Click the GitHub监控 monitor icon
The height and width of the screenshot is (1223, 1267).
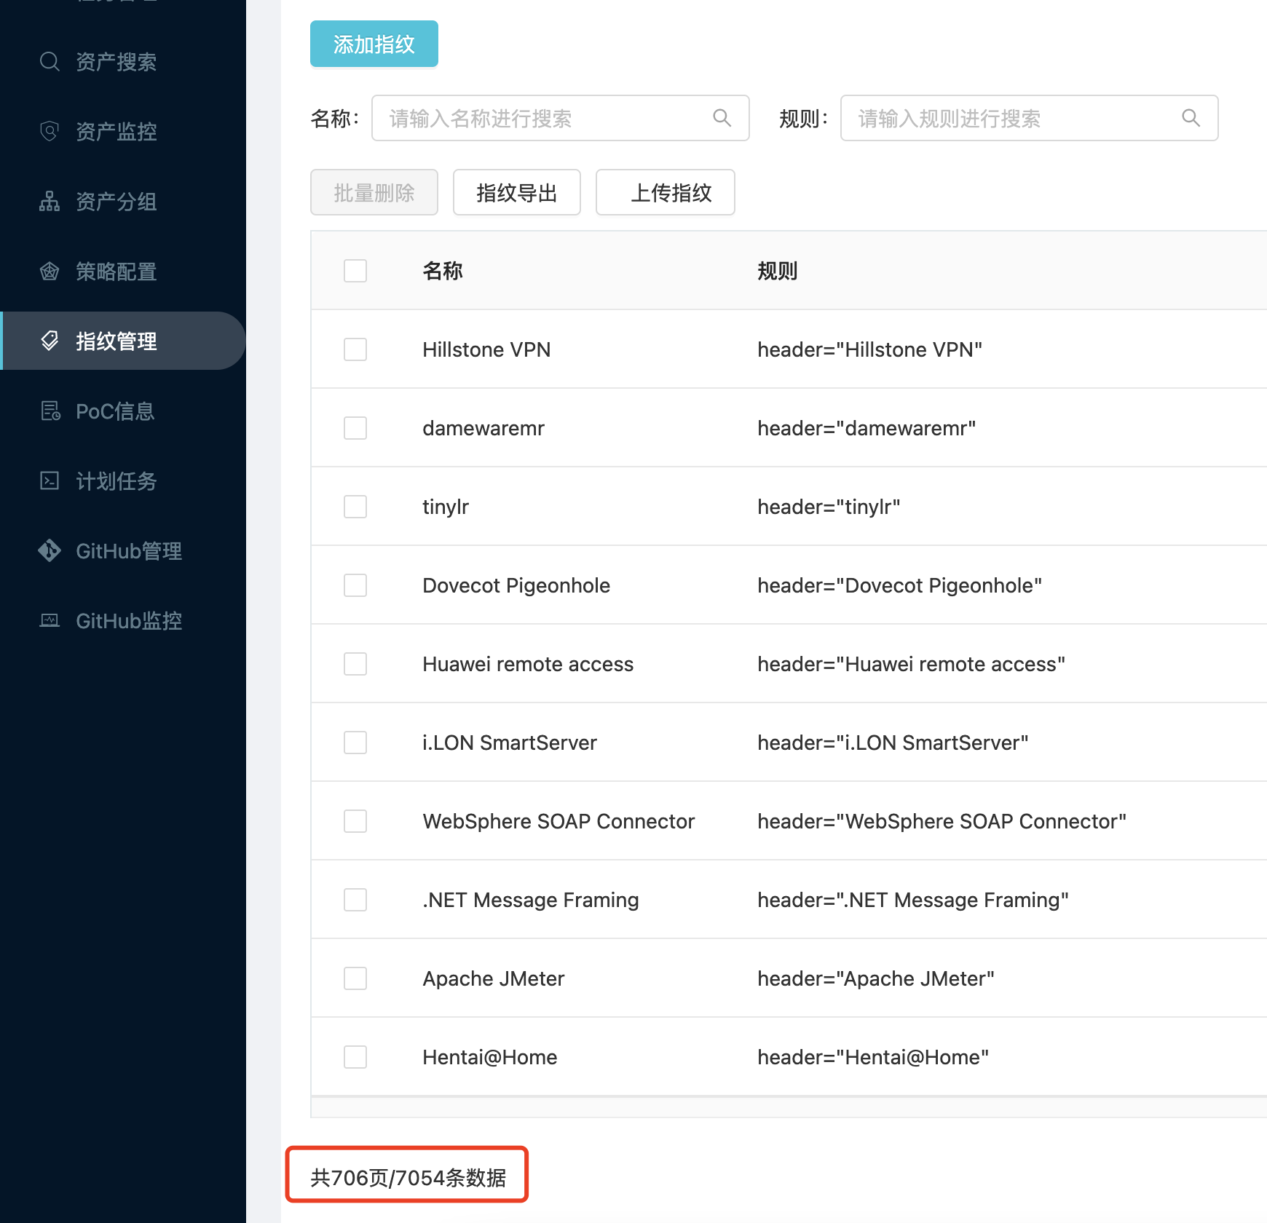coord(50,620)
